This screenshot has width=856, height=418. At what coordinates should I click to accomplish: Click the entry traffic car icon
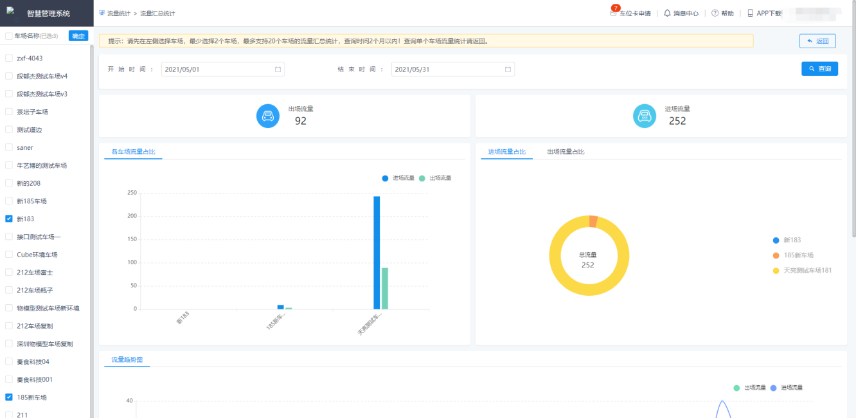[645, 116]
